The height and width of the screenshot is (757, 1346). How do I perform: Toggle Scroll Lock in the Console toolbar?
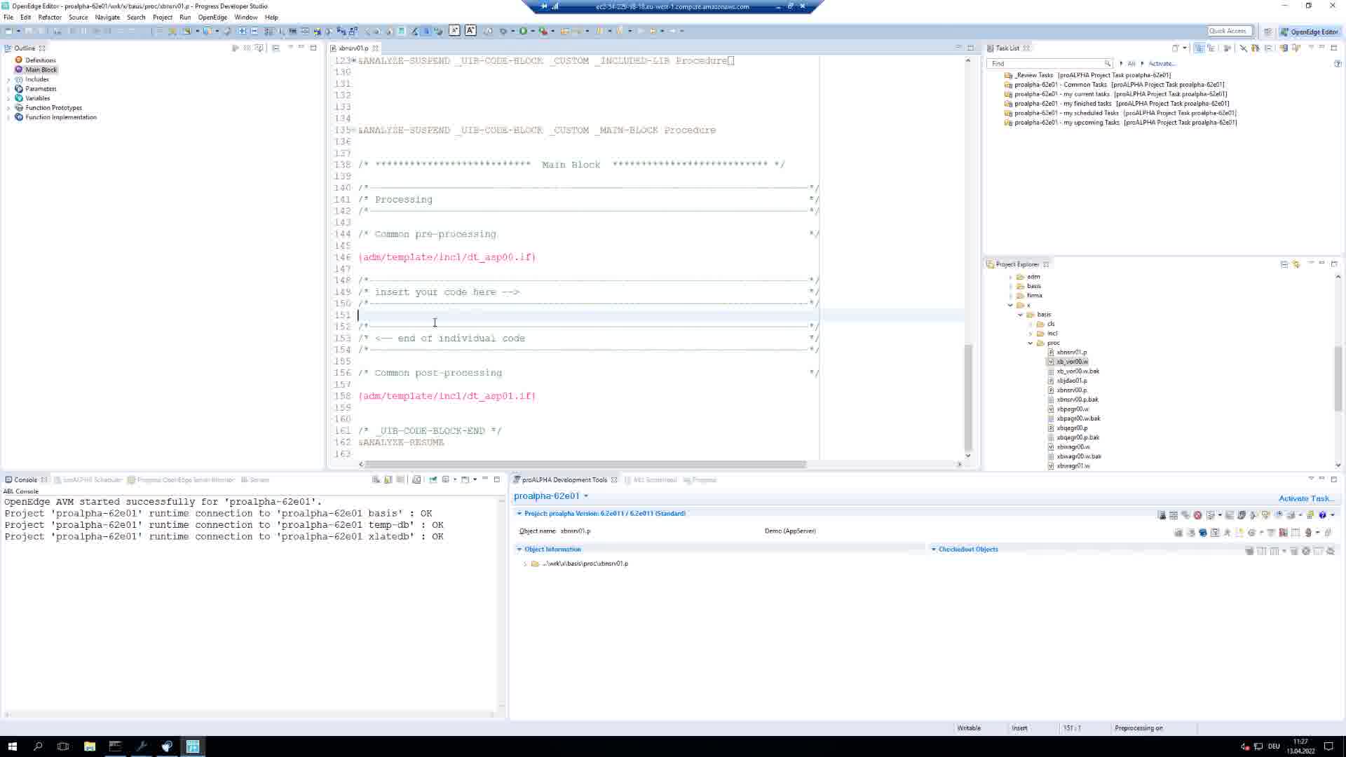pyautogui.click(x=388, y=479)
